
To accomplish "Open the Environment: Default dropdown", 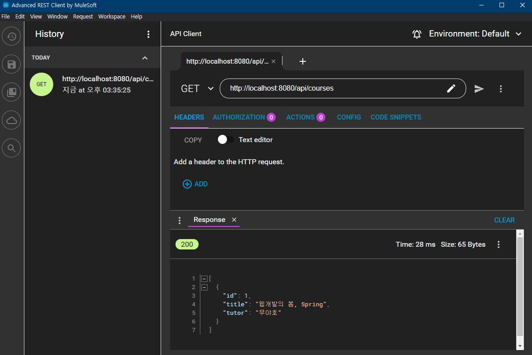I will point(475,34).
